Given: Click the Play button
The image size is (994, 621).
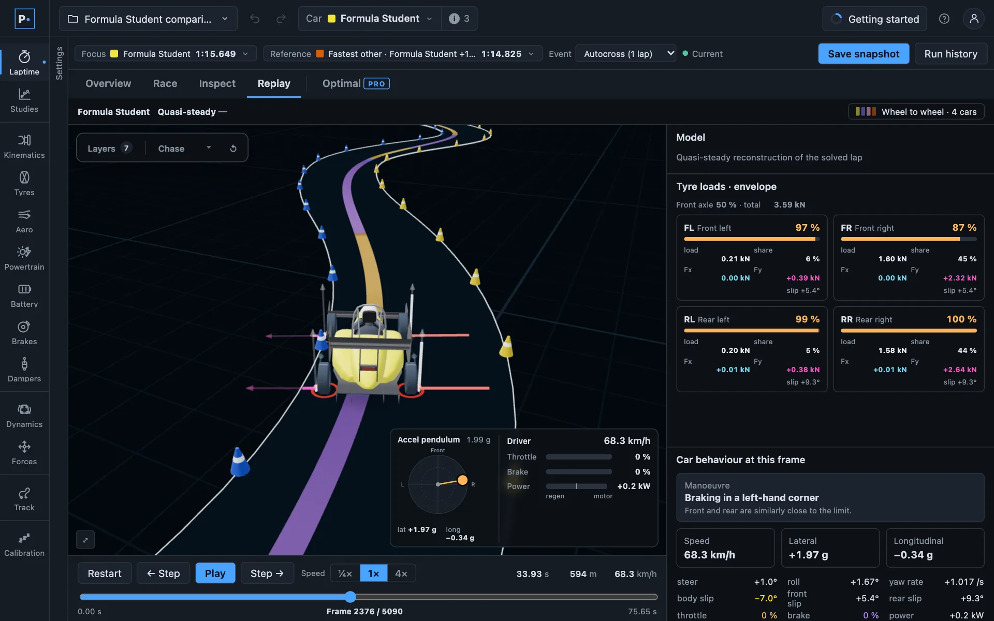Looking at the screenshot, I should coord(215,573).
